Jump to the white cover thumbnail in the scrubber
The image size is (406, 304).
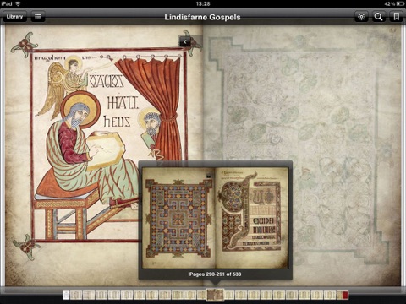point(66,296)
